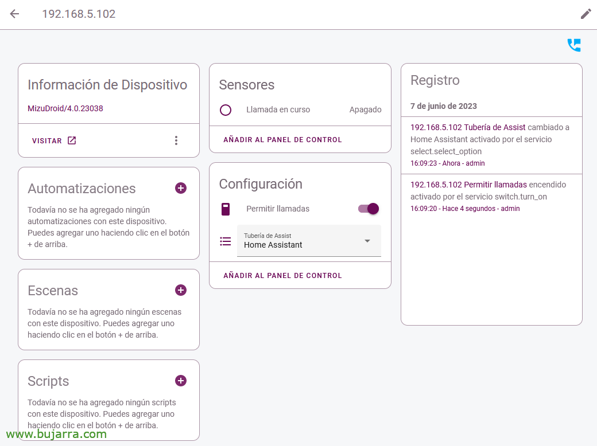Click the Tubería de Assist list icon
The height and width of the screenshot is (446, 597).
(226, 241)
